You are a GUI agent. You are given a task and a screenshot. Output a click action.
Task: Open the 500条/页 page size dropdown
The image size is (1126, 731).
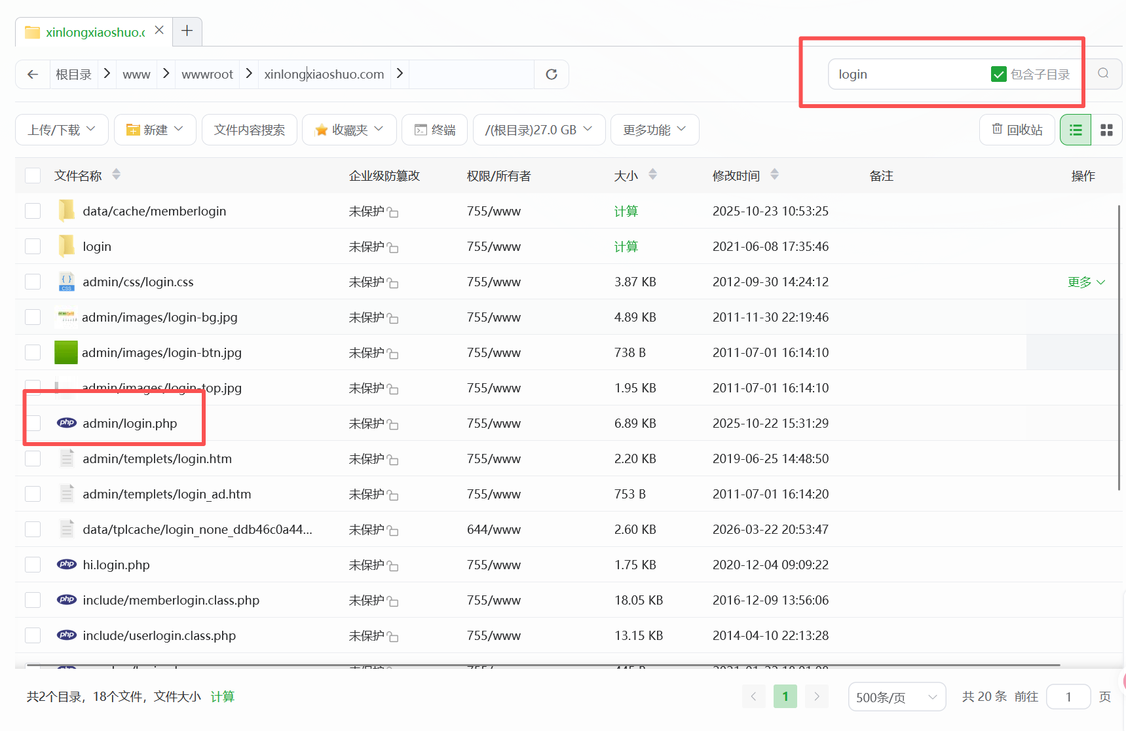point(897,697)
